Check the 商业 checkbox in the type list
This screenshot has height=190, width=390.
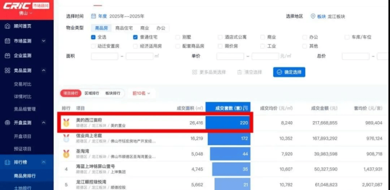tap(262, 37)
